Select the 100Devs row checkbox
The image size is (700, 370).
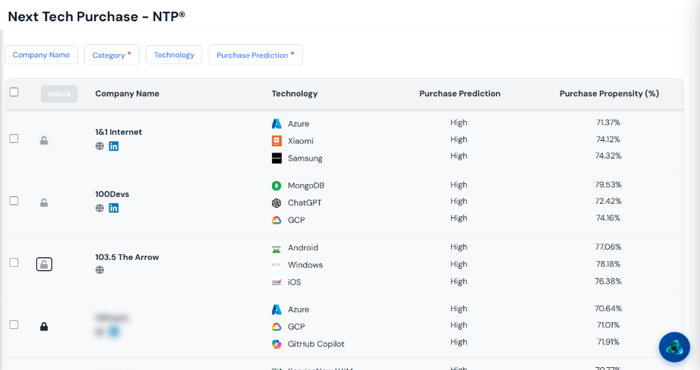click(14, 200)
